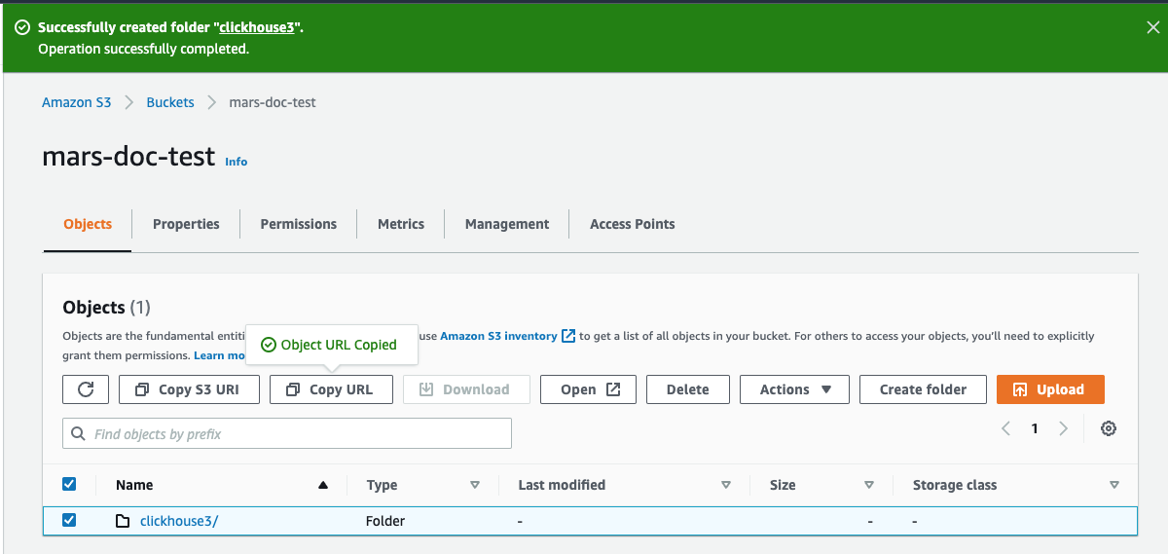The width and height of the screenshot is (1168, 554).
Task: Open table preferences gear icon
Action: point(1108,428)
